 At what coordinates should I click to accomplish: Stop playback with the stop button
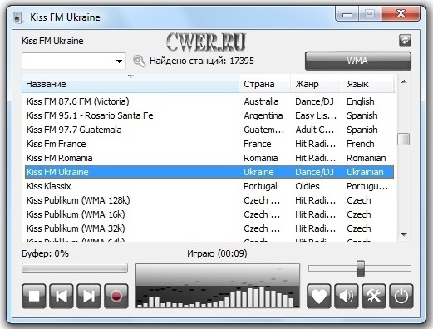pos(34,296)
